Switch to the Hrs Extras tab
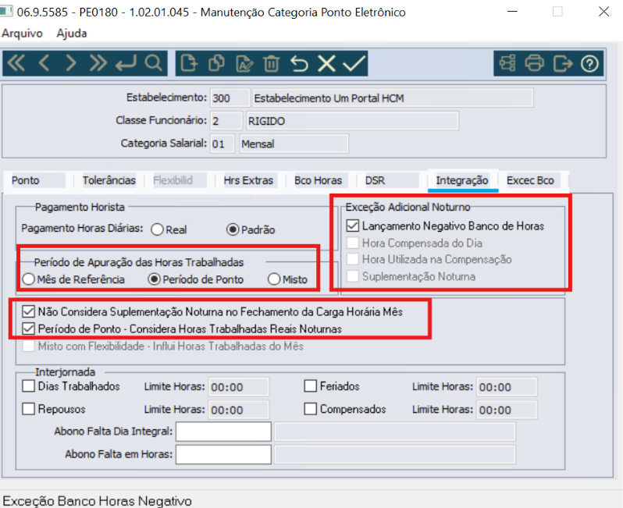Viewport: 623px width, 508px height. point(248,181)
